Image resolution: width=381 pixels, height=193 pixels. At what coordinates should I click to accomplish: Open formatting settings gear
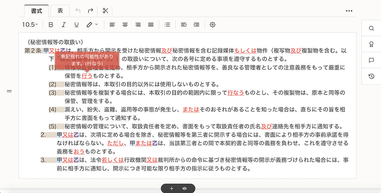tap(213, 24)
